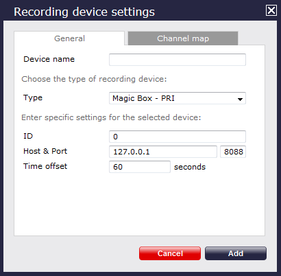This screenshot has width=281, height=276.
Task: Open the Type dropdown showing Magic Box - PRI
Action: (178, 98)
